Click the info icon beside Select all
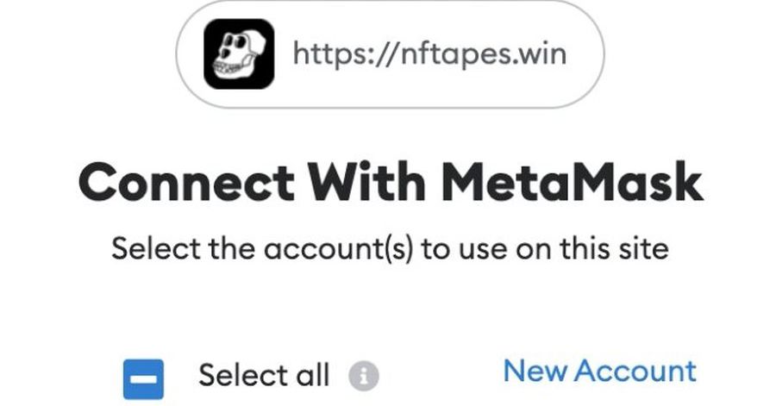The image size is (776, 406). point(364,376)
